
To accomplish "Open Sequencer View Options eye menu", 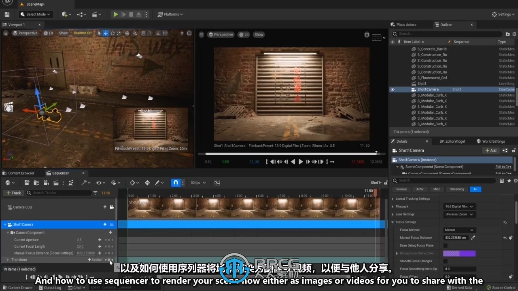I will click(x=100, y=183).
